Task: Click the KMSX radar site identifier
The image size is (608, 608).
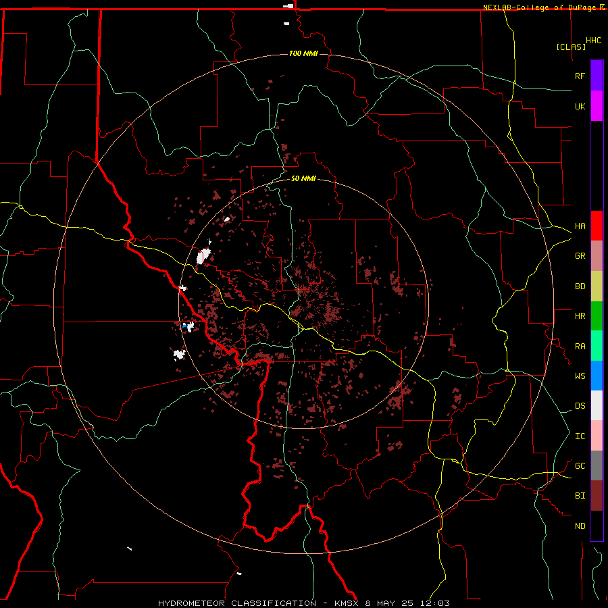Action: (x=348, y=603)
